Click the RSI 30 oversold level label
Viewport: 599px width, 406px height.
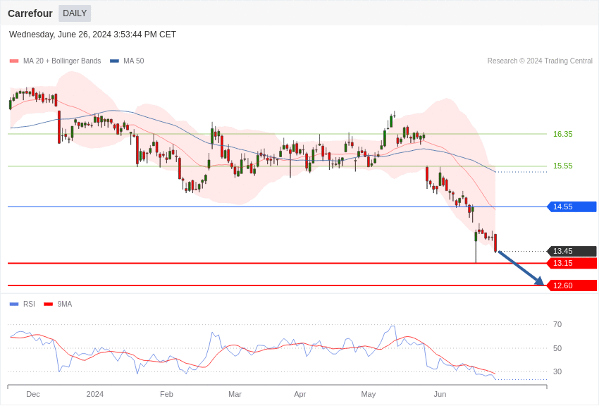(x=557, y=371)
